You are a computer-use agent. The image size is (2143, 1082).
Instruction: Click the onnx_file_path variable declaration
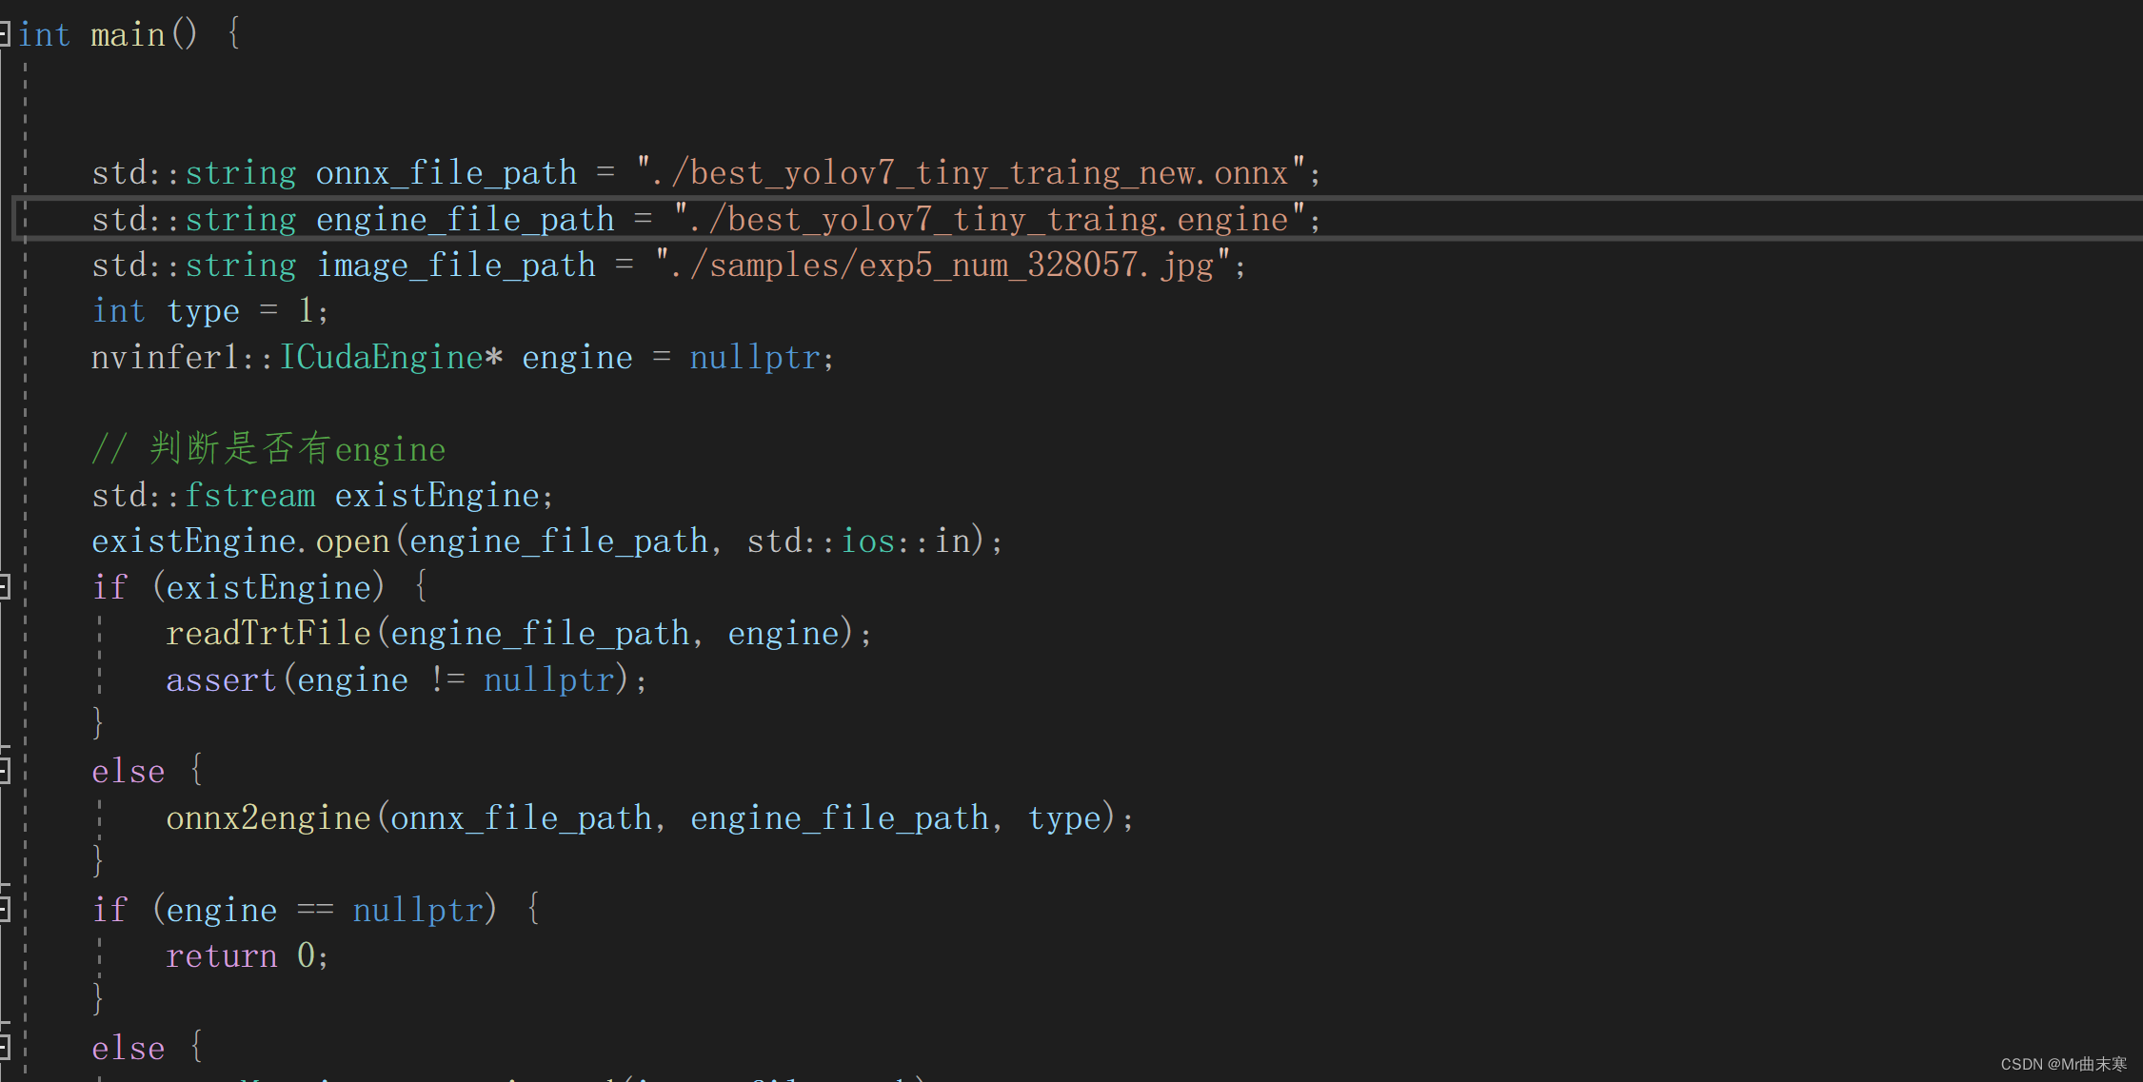446,173
